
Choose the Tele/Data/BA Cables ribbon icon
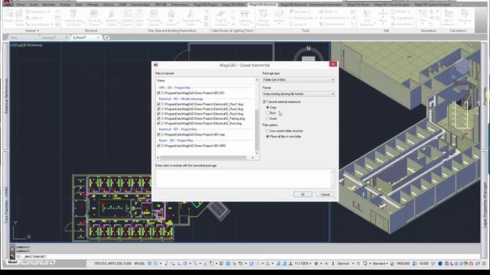pos(191,17)
